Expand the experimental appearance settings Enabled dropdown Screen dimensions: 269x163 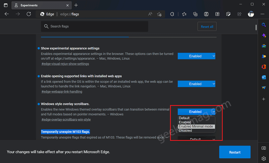[196, 56]
